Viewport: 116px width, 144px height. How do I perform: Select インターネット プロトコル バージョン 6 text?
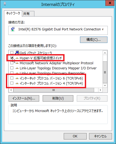coord(51,78)
